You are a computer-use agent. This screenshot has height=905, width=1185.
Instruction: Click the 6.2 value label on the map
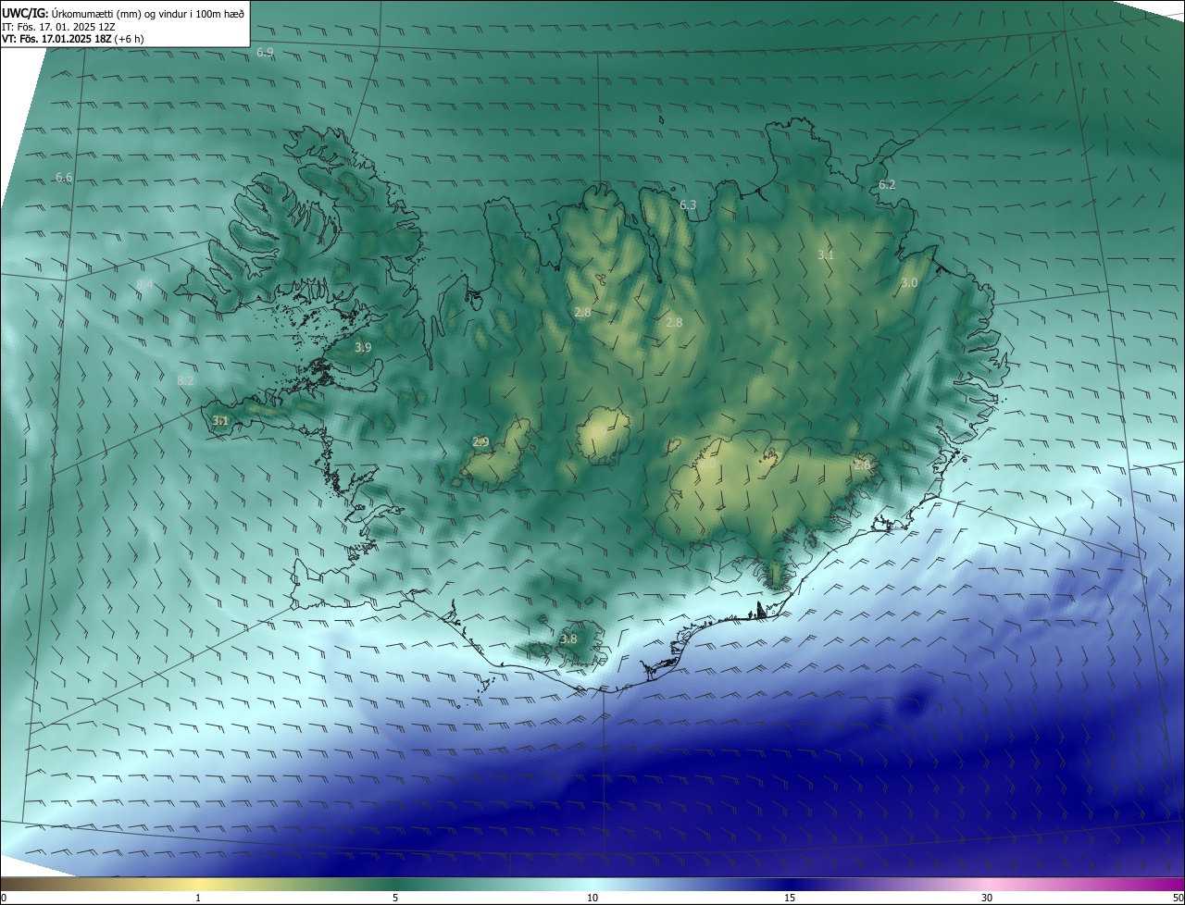(x=887, y=184)
